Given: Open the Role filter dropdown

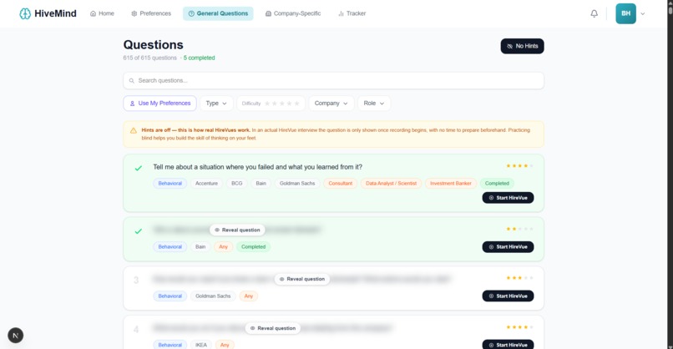Looking at the screenshot, I should (374, 104).
